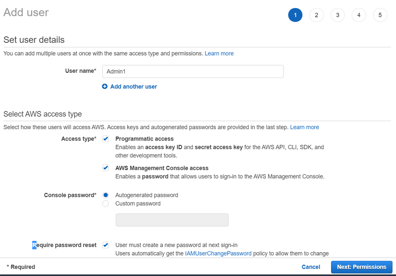Click step circle 5 in the progress indicator
Screen dimensions: 396x276
pos(380,15)
